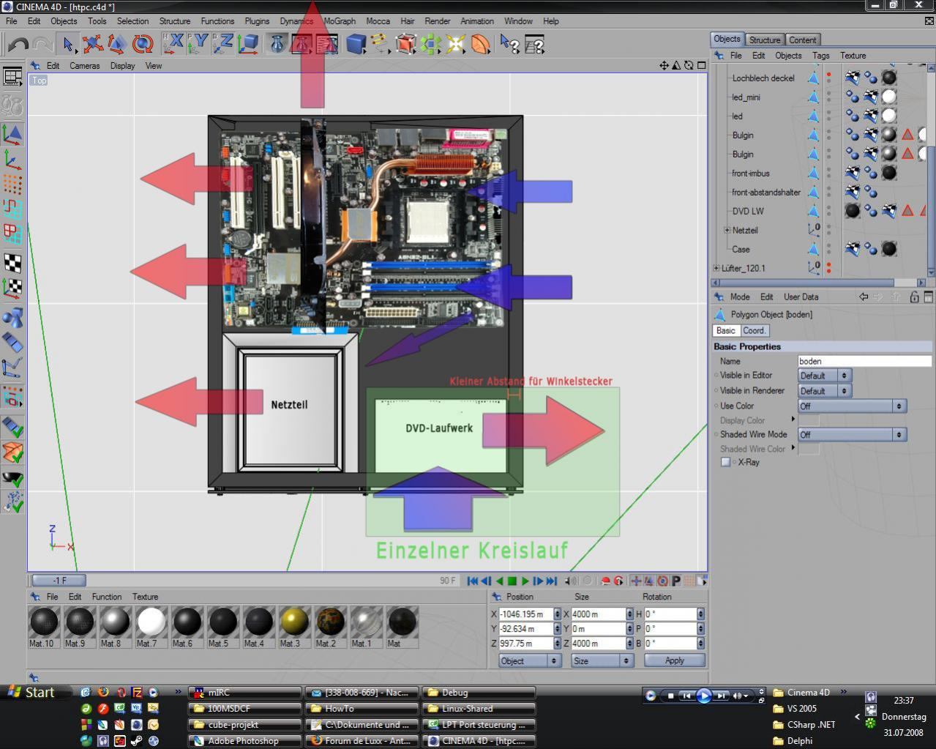Add a Cube primitive object
936x749 pixels.
coord(356,44)
